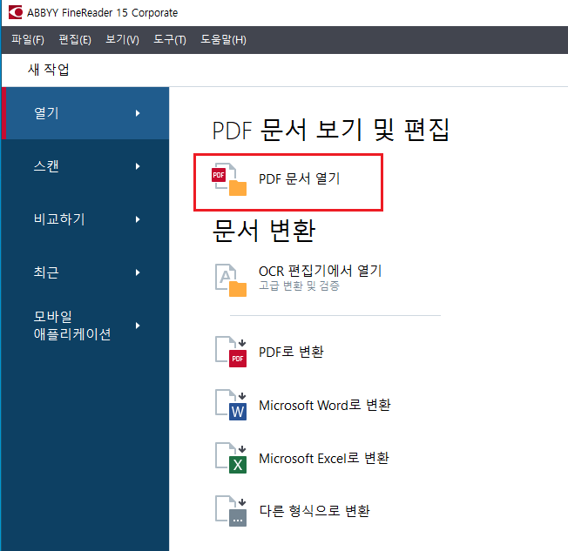
Task: Click the ABBYY FineReader 15 Corporate title
Action: [x=102, y=13]
